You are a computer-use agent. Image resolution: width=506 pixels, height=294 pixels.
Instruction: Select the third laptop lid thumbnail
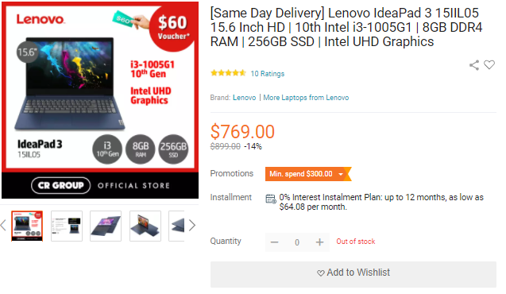tap(106, 226)
